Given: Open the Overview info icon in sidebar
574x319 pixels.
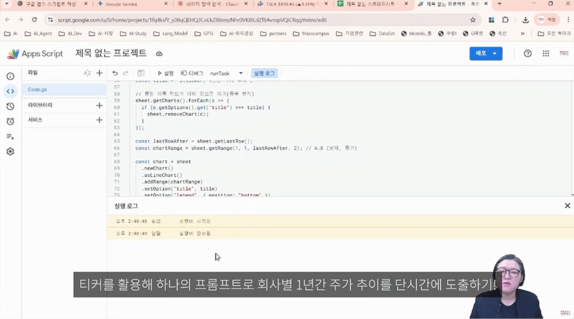Looking at the screenshot, I should [x=10, y=76].
